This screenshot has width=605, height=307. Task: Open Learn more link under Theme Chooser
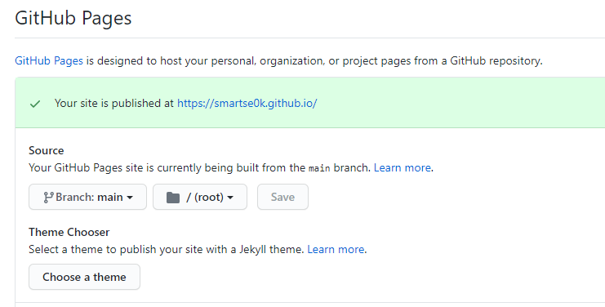coord(336,250)
